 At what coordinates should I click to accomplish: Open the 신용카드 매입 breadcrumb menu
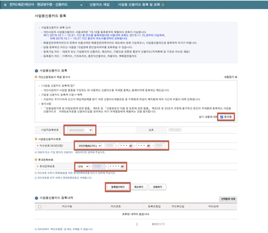pyautogui.click(x=99, y=5)
